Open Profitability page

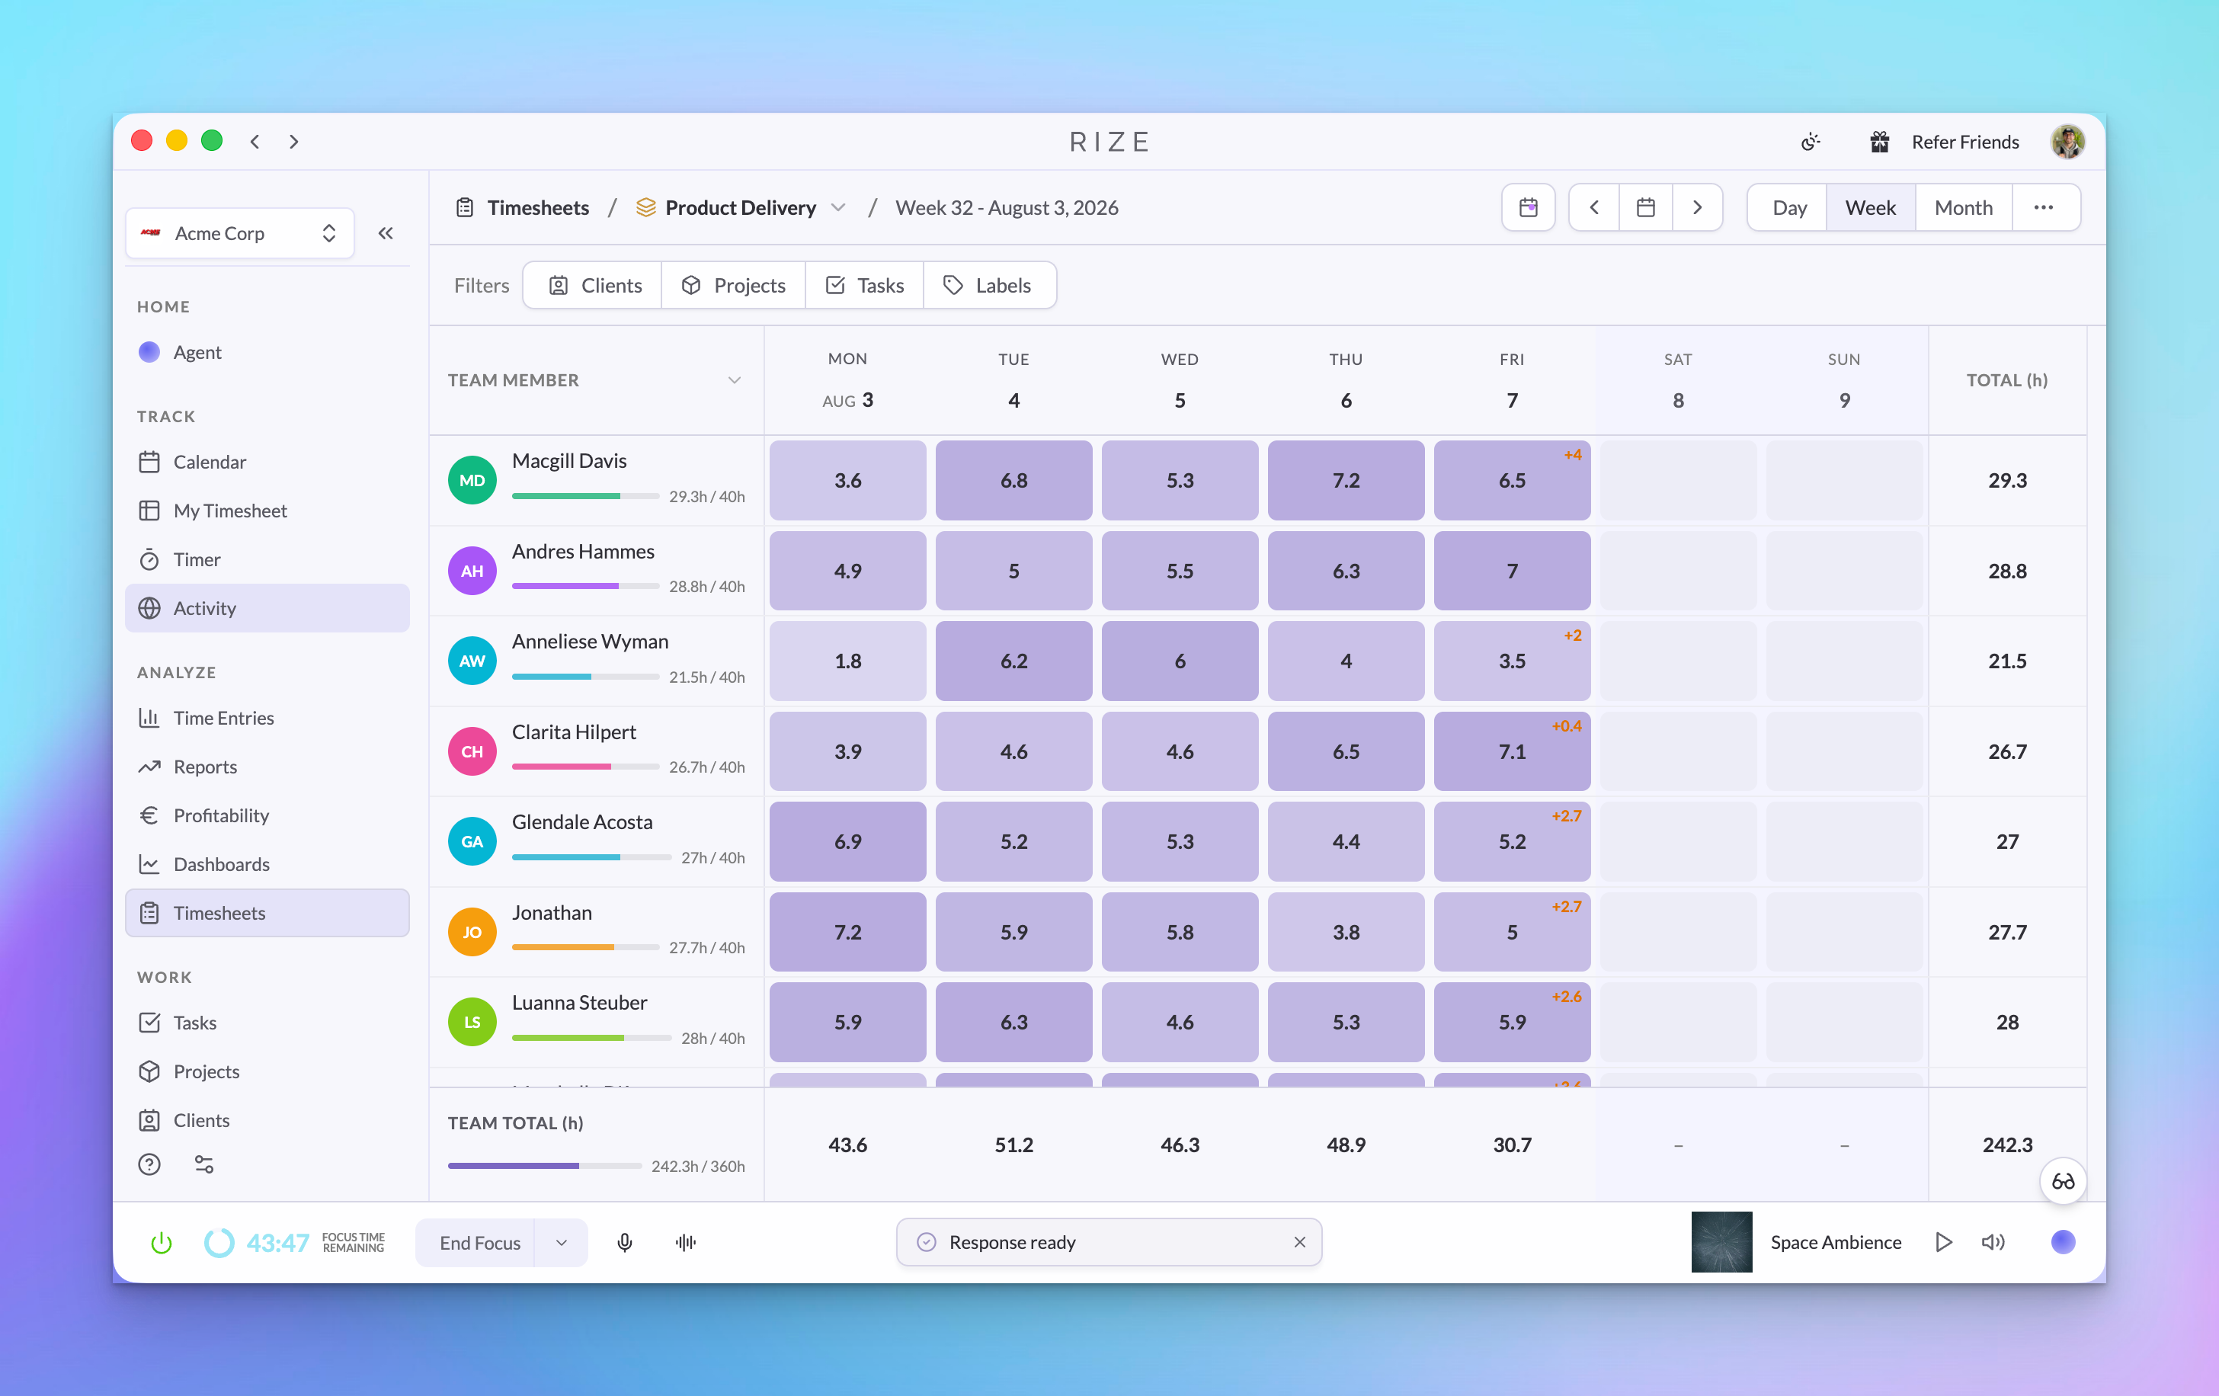(267, 815)
